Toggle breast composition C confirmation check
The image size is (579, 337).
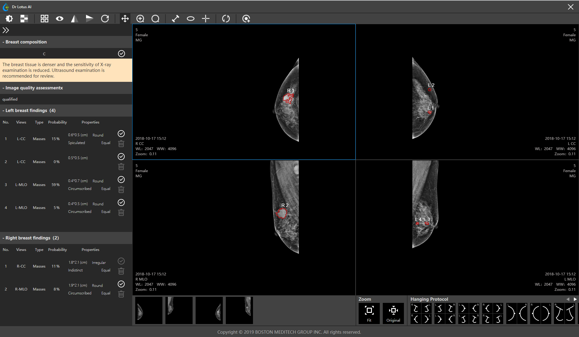(121, 54)
